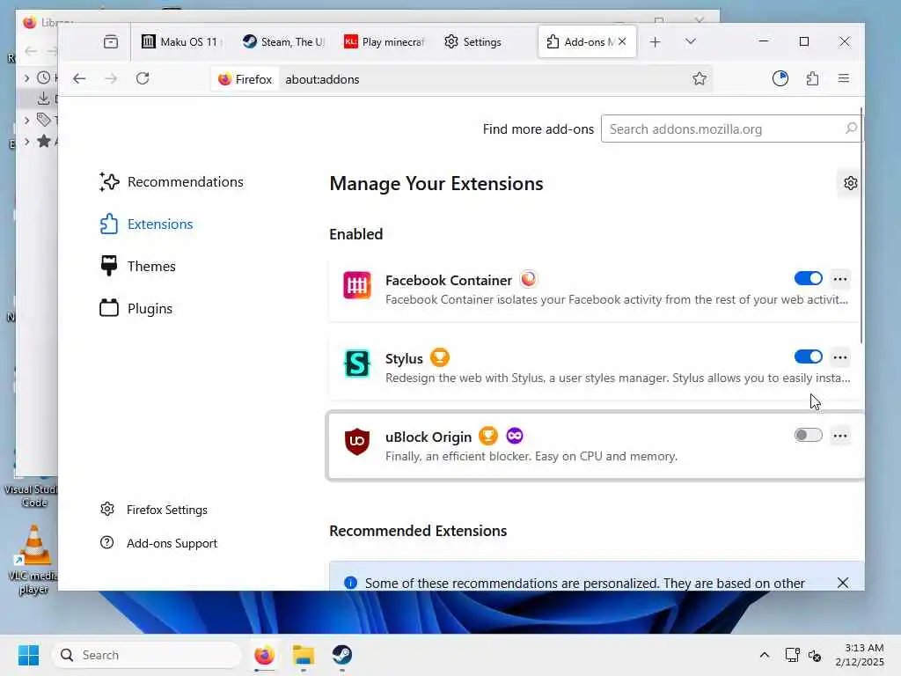Click uBlock Origin's recommended trophy badge

coord(487,436)
